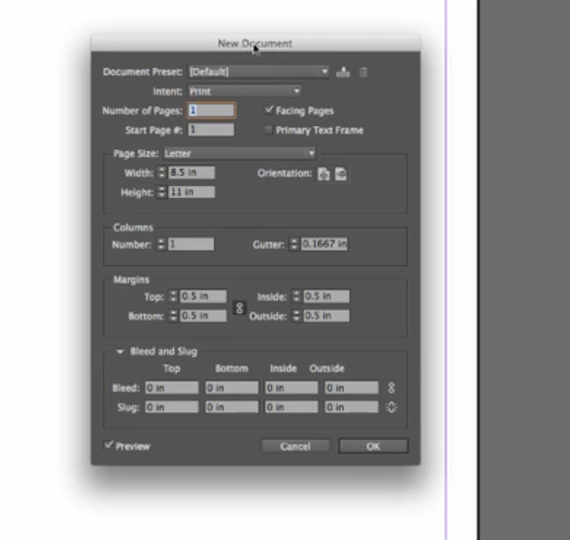Click the Number of Pages field

(x=211, y=110)
